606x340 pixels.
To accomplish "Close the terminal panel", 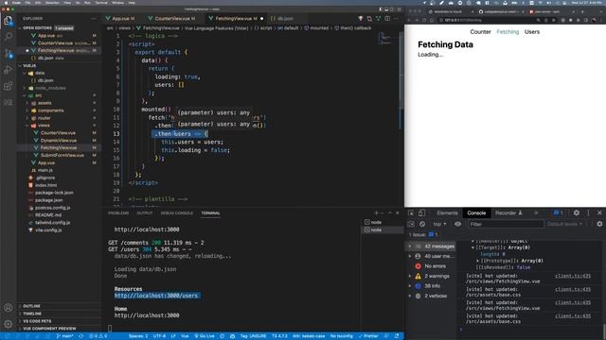I will (398, 212).
